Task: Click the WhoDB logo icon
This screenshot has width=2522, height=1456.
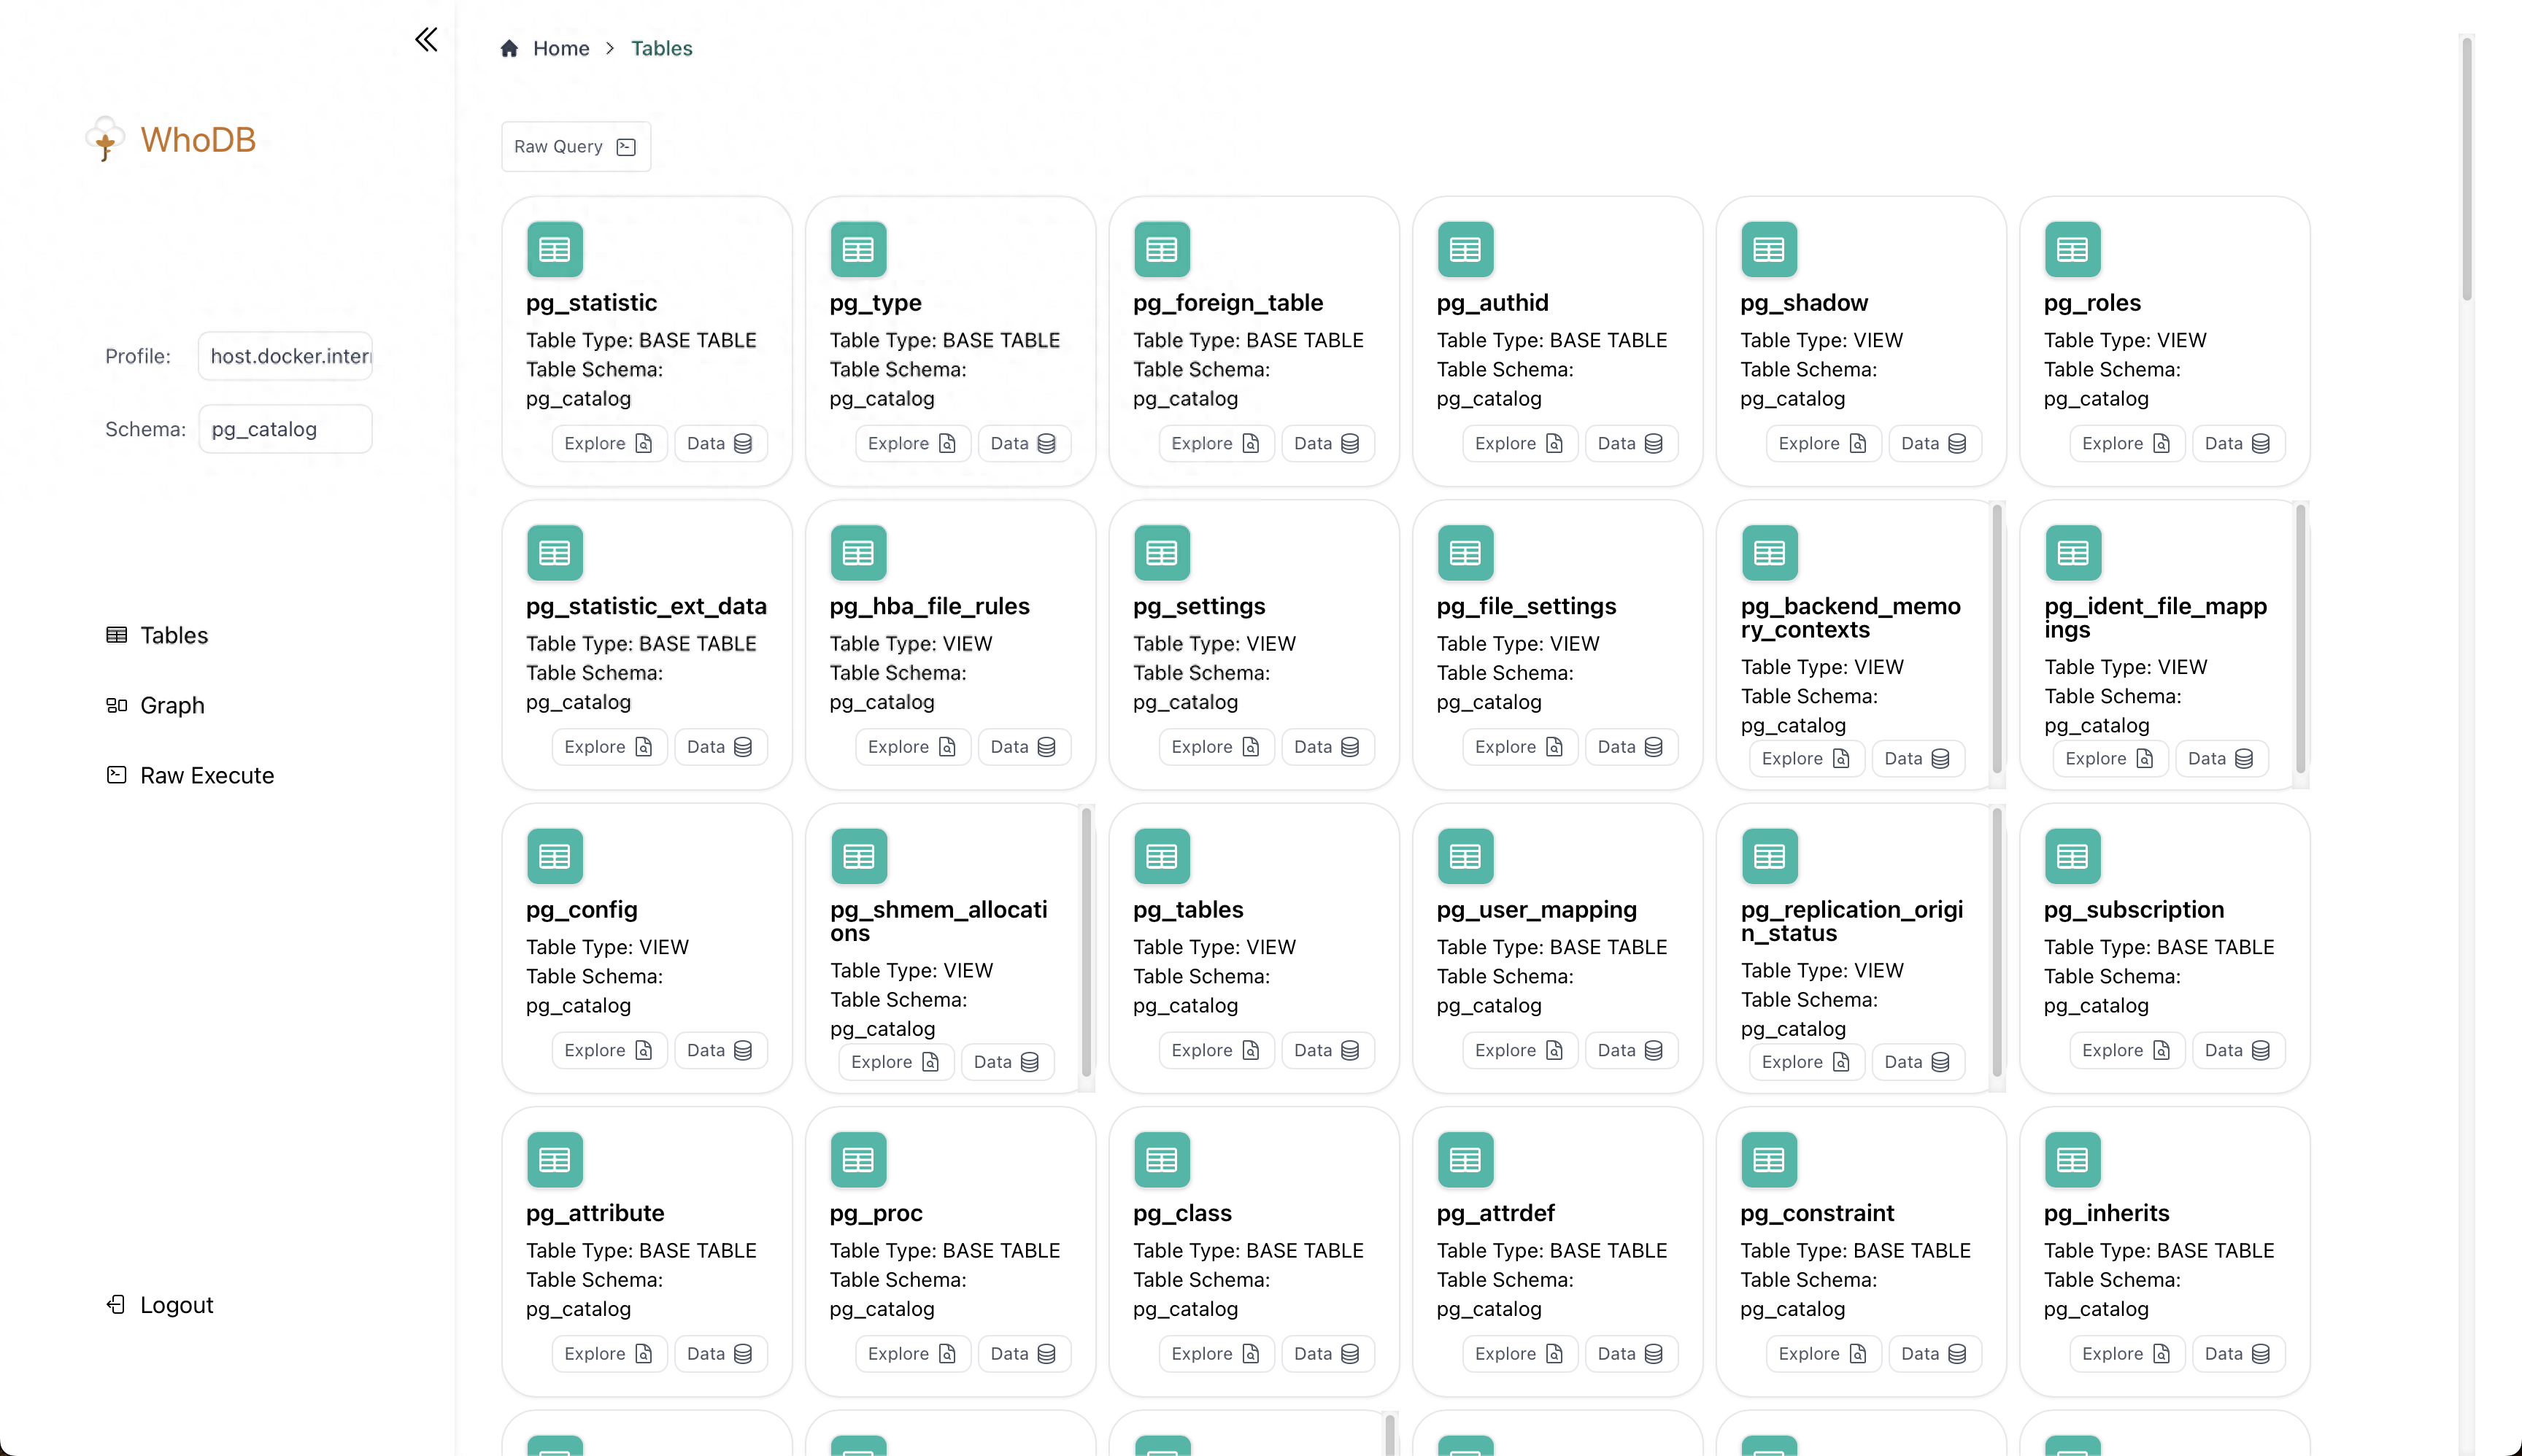Action: [x=106, y=139]
